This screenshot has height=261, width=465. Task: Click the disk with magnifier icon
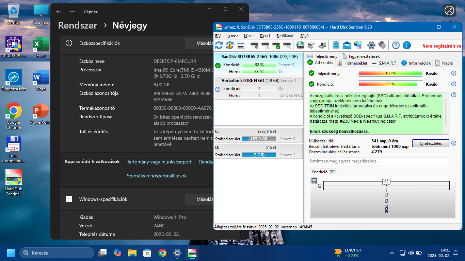287,45
